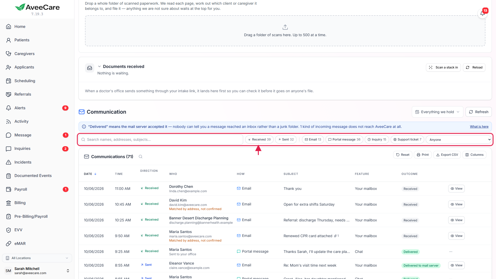Reset the communications table
This screenshot has height=279, width=496.
tap(402, 155)
